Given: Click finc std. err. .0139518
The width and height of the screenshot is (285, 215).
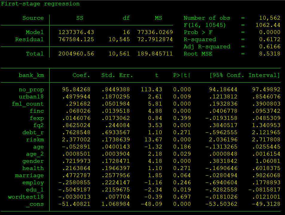Looking at the screenshot, I should 116,111.
